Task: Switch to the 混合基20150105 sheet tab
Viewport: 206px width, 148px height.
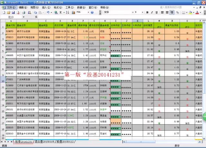Action: click(44, 142)
